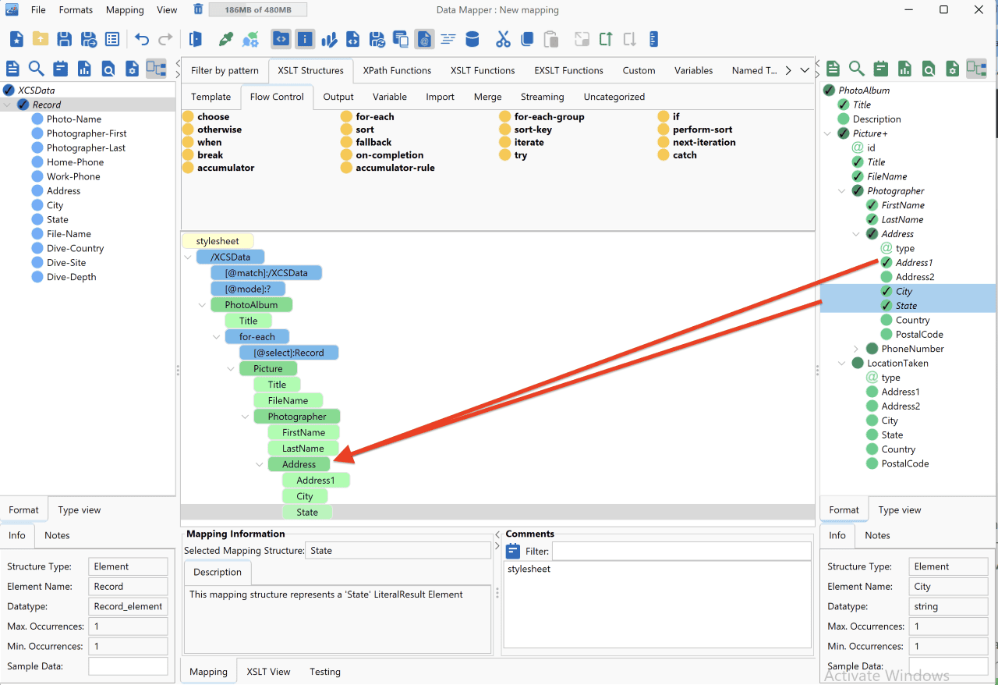This screenshot has width=998, height=685.
Task: Click the redo arrow in toolbar
Action: (165, 39)
